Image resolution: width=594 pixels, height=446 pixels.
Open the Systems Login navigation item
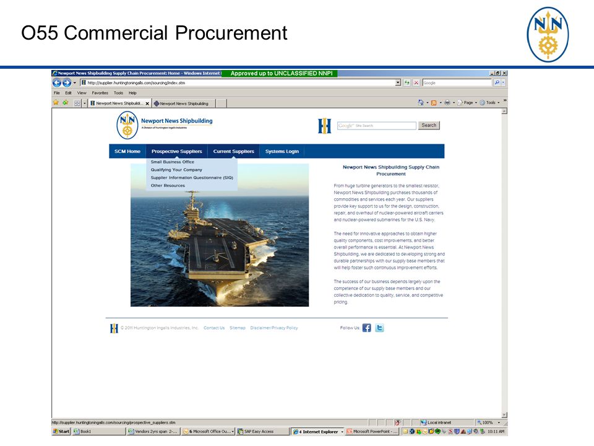click(282, 151)
